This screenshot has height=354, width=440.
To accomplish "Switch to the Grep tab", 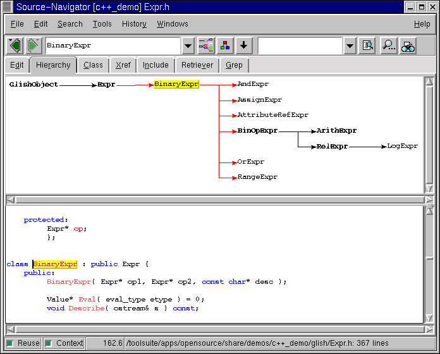I will (x=234, y=65).
